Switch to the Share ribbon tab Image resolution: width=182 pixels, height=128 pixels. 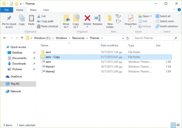click(33, 10)
